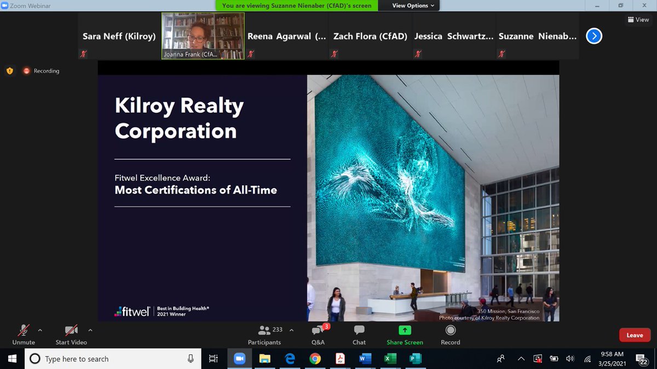Open the Q&A panel
This screenshot has width=657, height=369.
click(x=318, y=334)
